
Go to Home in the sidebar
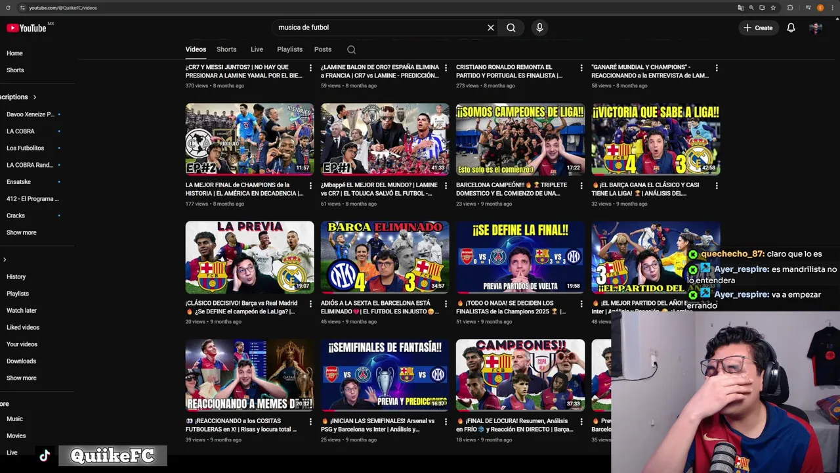(x=14, y=53)
